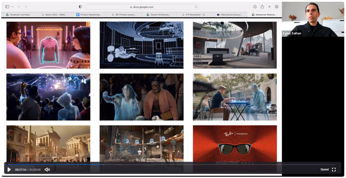The width and height of the screenshot is (346, 178).
Task: Switch to the March 2022 - INMA tab
Action: [54, 15]
